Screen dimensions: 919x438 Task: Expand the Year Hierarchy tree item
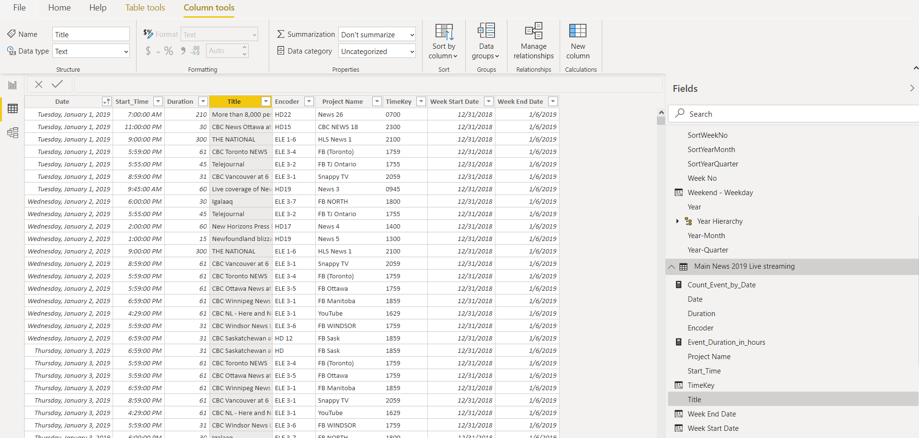677,221
